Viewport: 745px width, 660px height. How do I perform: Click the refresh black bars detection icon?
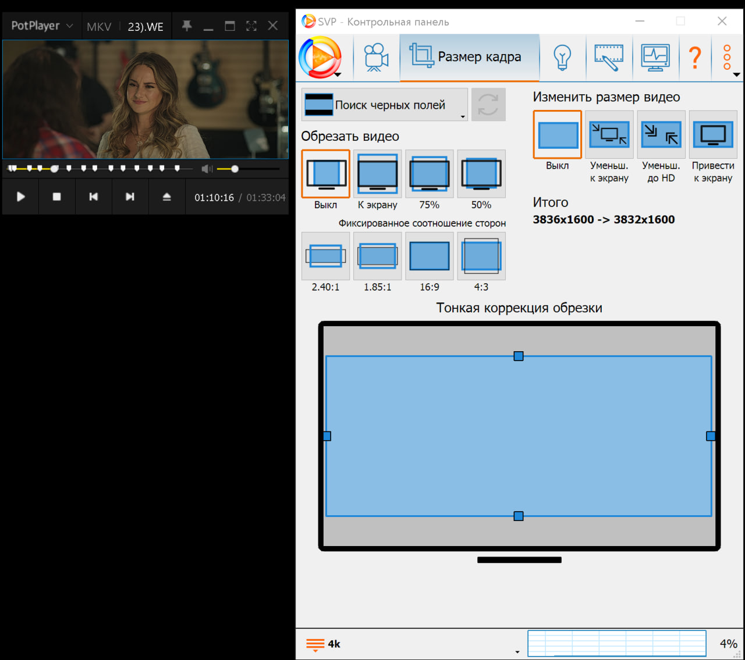coord(488,105)
